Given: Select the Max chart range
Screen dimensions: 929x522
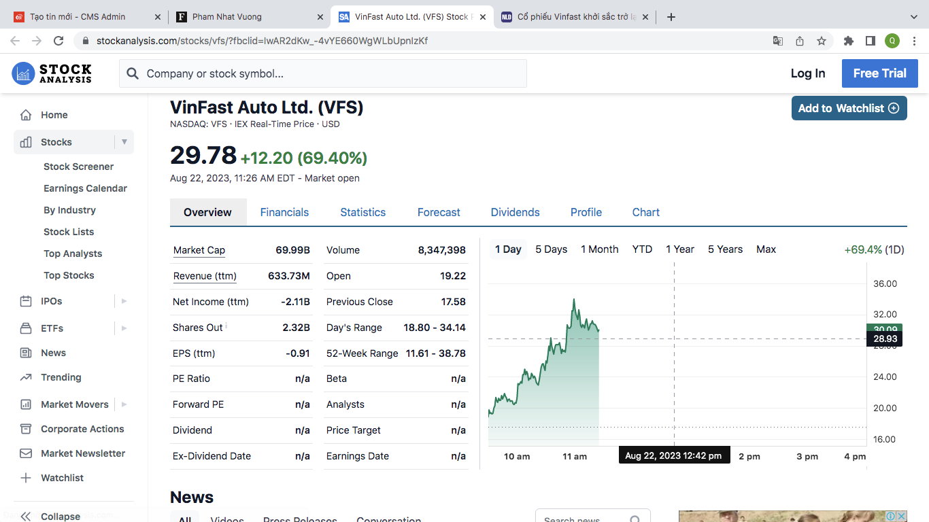Looking at the screenshot, I should 766,249.
